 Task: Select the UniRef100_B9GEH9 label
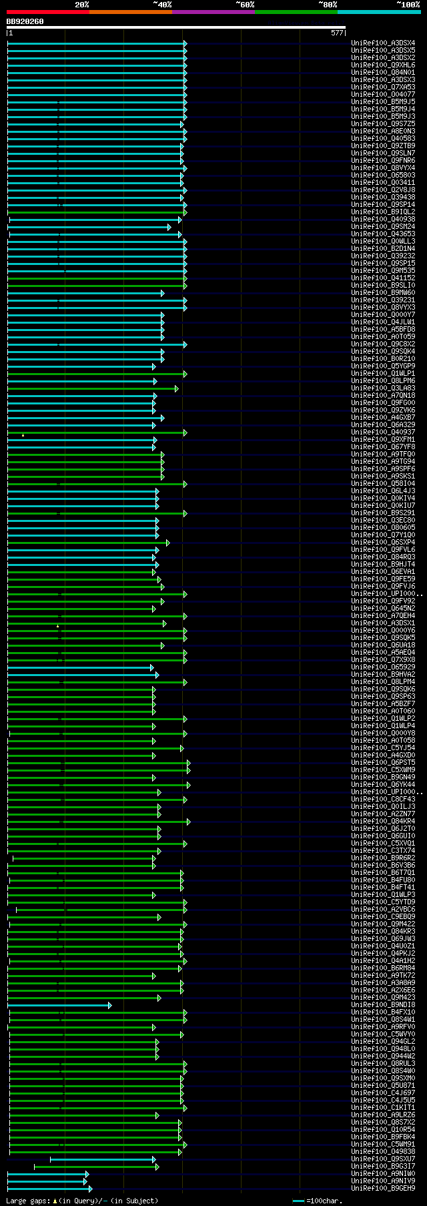[383, 1189]
